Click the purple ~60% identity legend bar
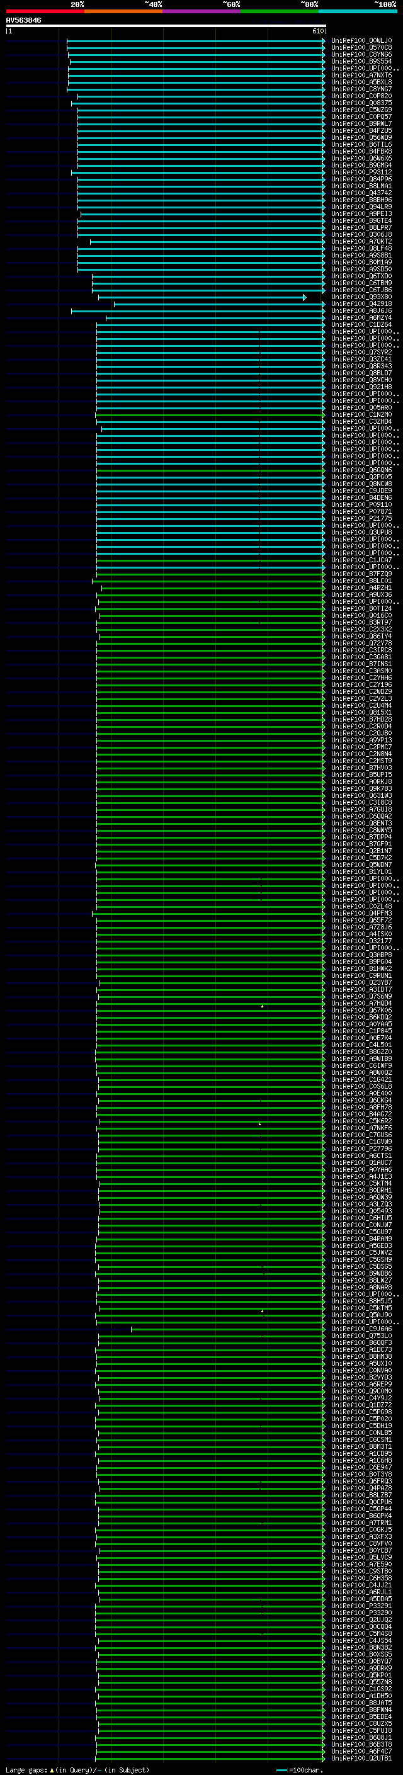The width and height of the screenshot is (403, 1775). 201,11
